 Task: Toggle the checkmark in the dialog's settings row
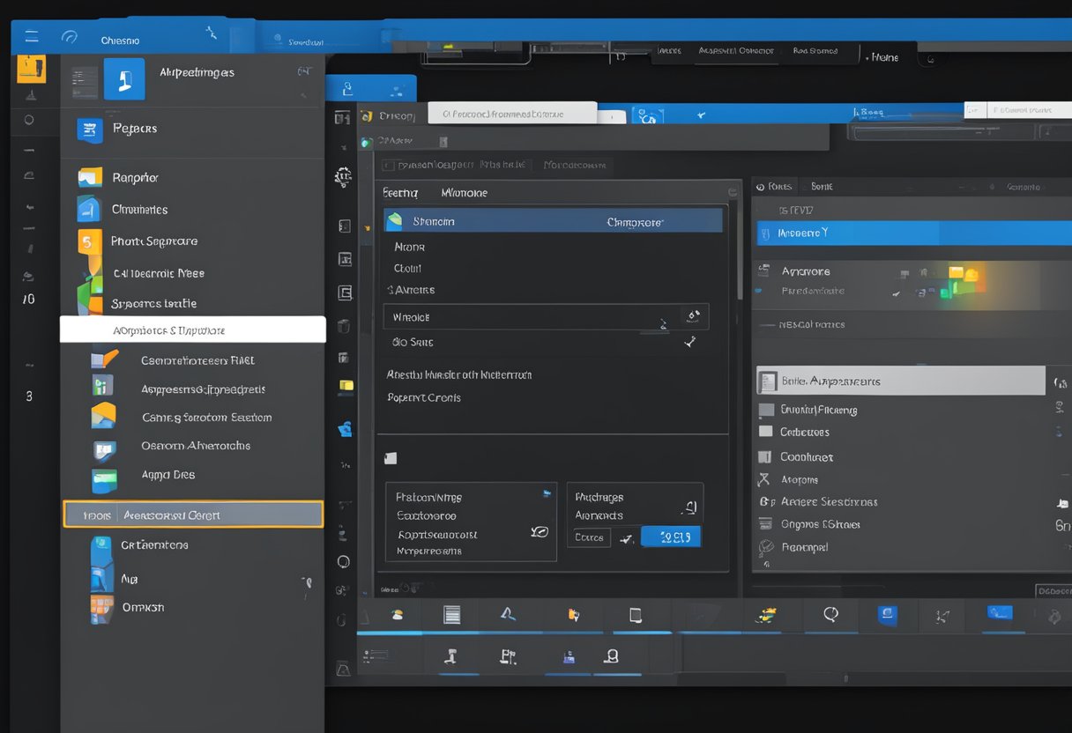pyautogui.click(x=691, y=341)
